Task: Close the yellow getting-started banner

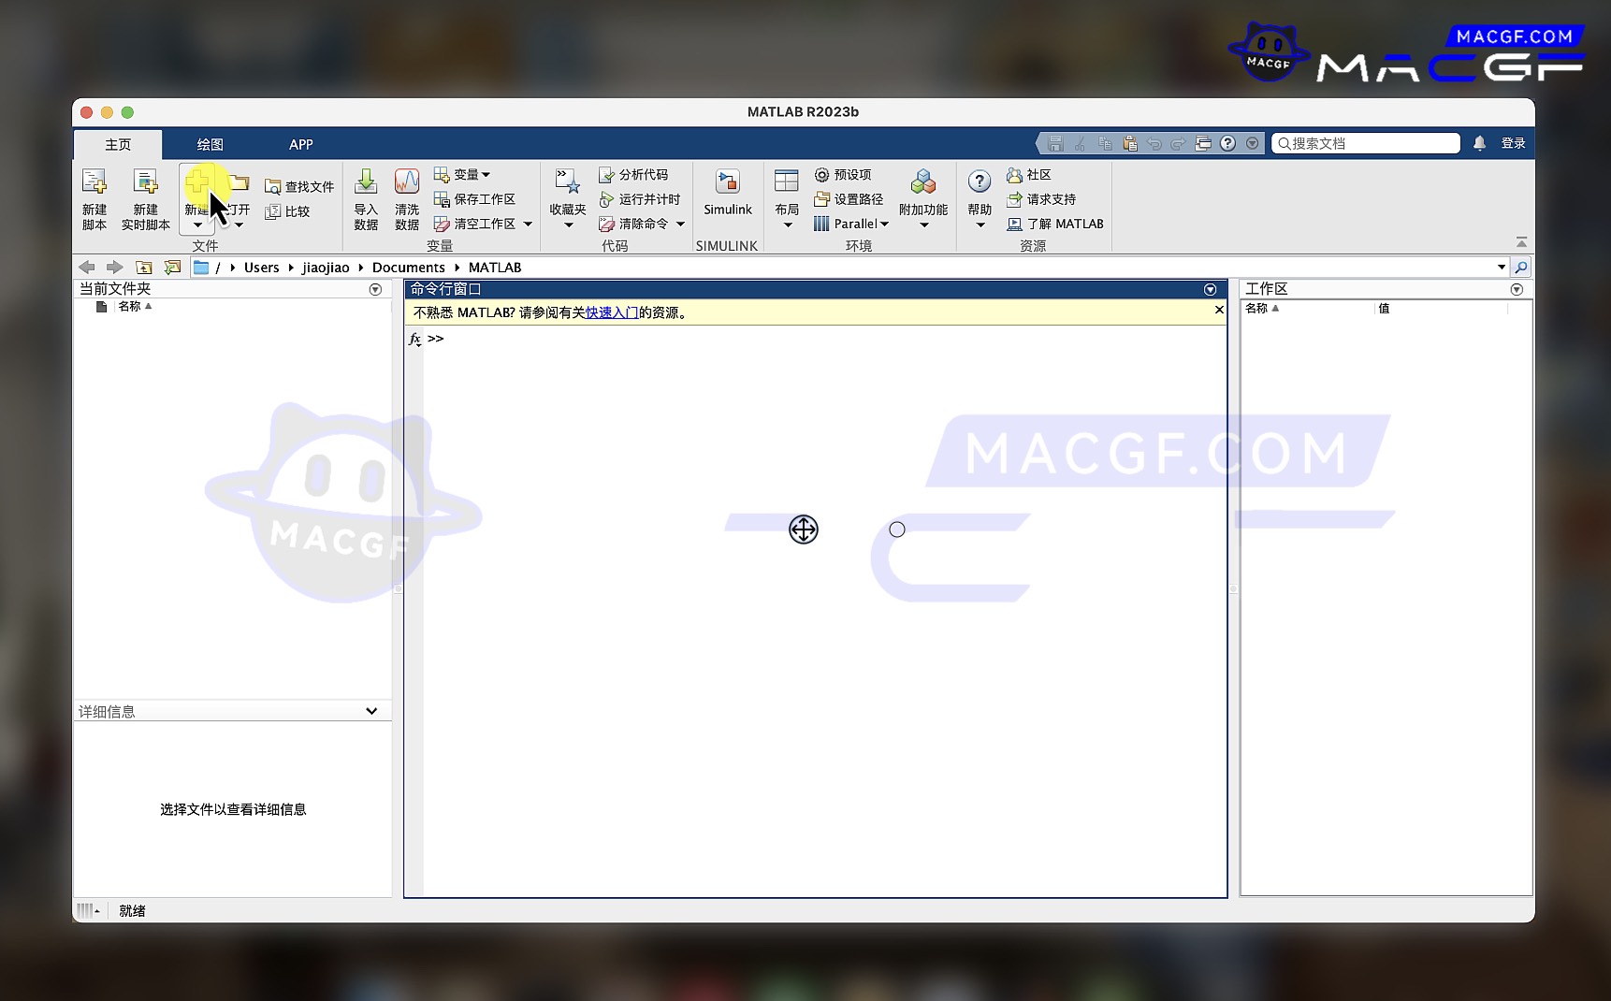Action: [x=1219, y=310]
